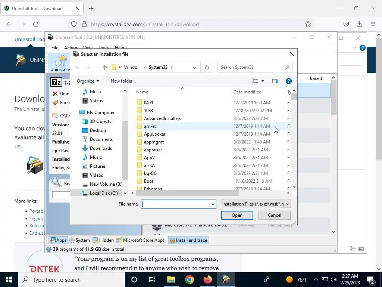
Task: Show hidden tray icons chevron
Action: click(316, 280)
